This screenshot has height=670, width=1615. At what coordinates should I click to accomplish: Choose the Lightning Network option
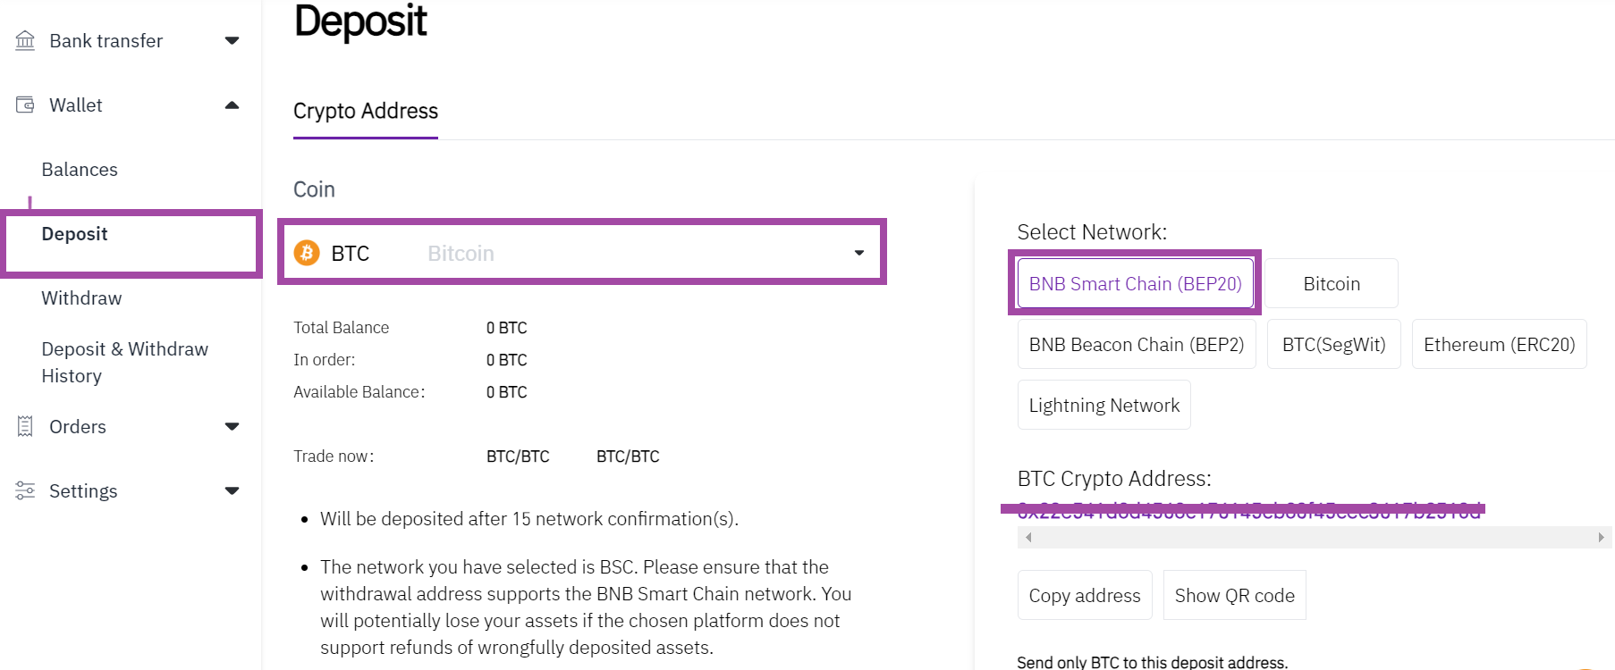1104,405
